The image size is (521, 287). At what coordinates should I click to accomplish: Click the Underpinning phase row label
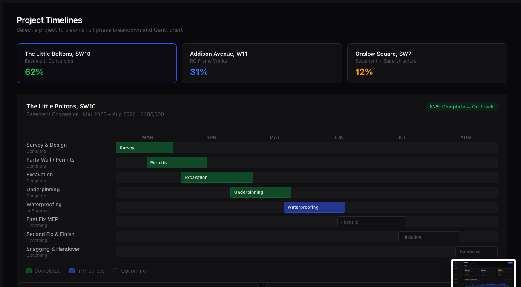pos(43,190)
